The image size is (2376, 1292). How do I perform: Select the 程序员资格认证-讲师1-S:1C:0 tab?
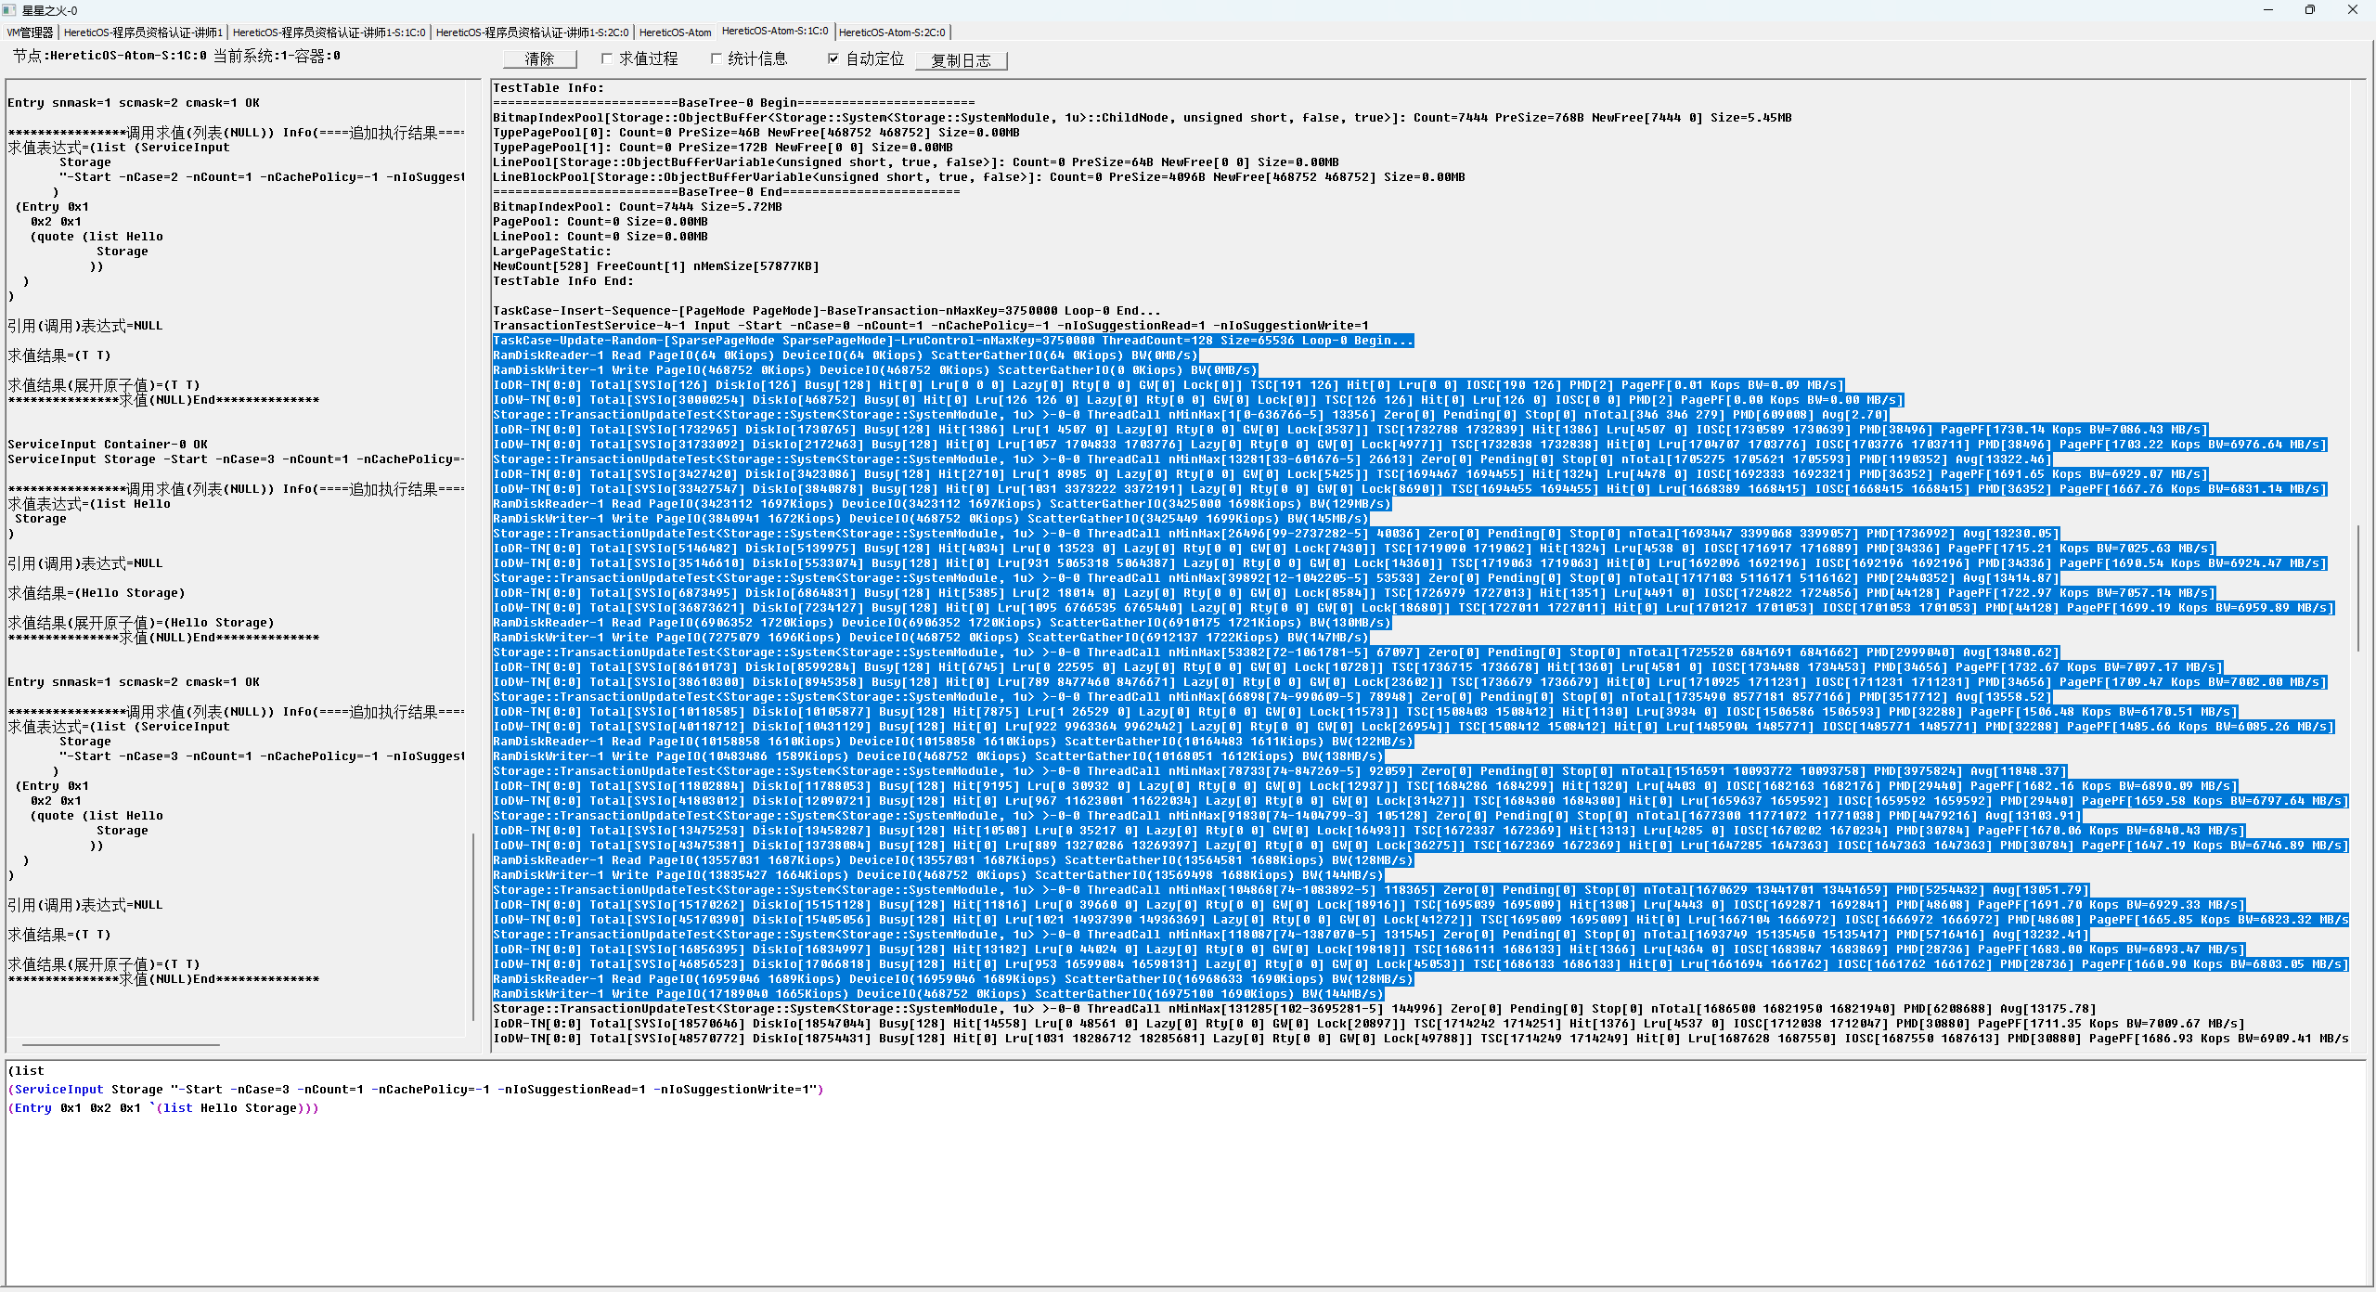pos(329,32)
